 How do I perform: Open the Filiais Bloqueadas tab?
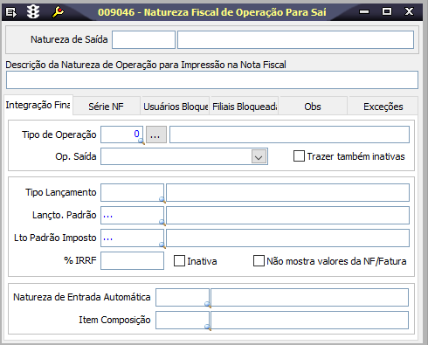click(245, 107)
